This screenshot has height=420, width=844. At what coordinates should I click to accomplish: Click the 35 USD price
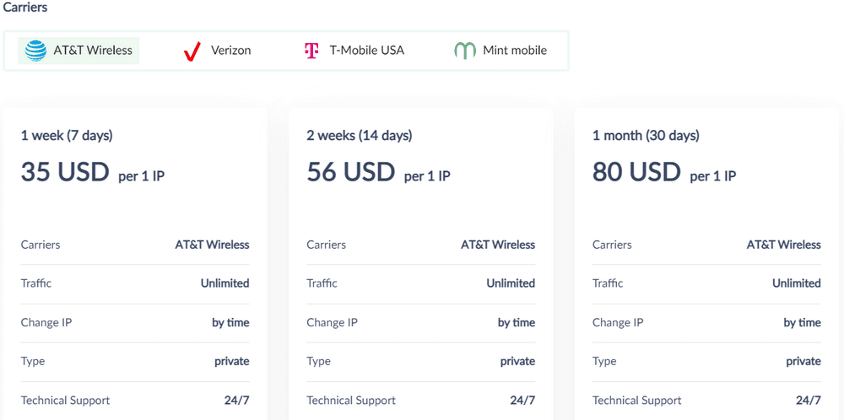click(65, 171)
